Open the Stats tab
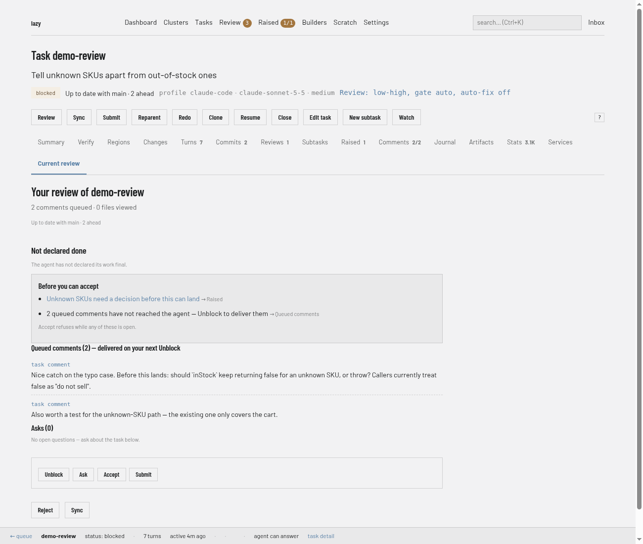Screen dimensions: 643x544 [521, 142]
